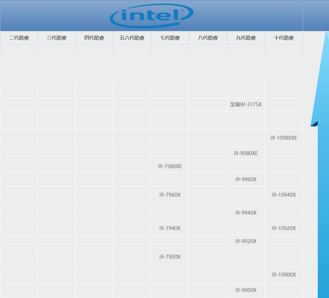Select the i9-9960X cell
Screen dimensions: 329x298
pyautogui.click(x=246, y=179)
